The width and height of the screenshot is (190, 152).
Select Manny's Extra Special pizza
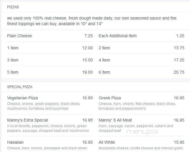coord(50,125)
